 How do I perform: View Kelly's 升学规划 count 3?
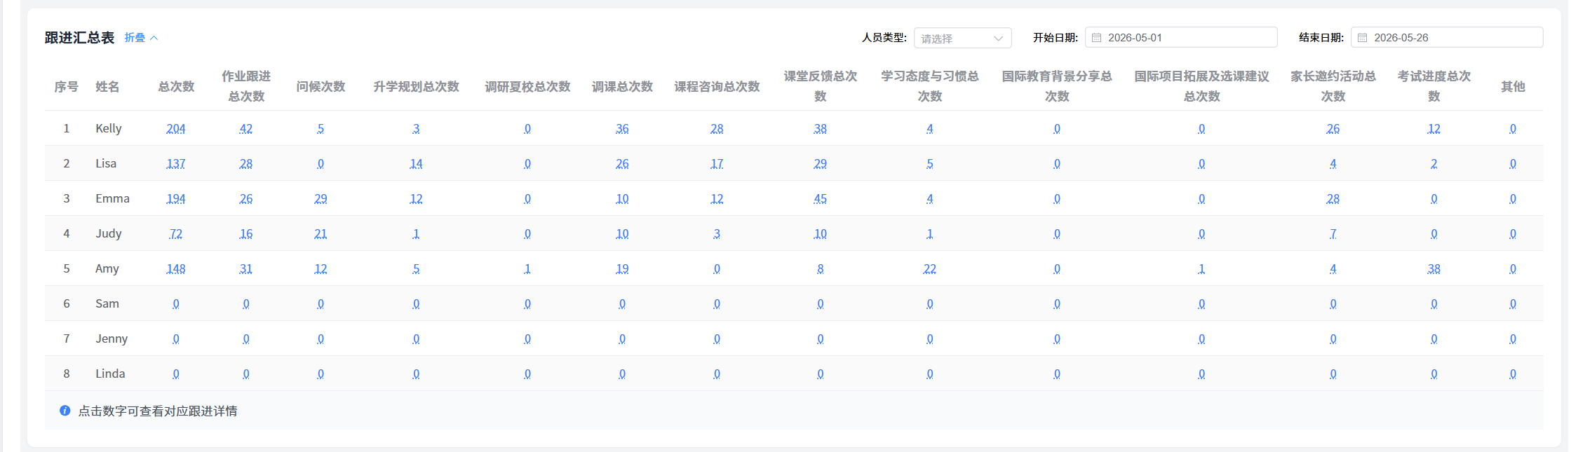417,129
